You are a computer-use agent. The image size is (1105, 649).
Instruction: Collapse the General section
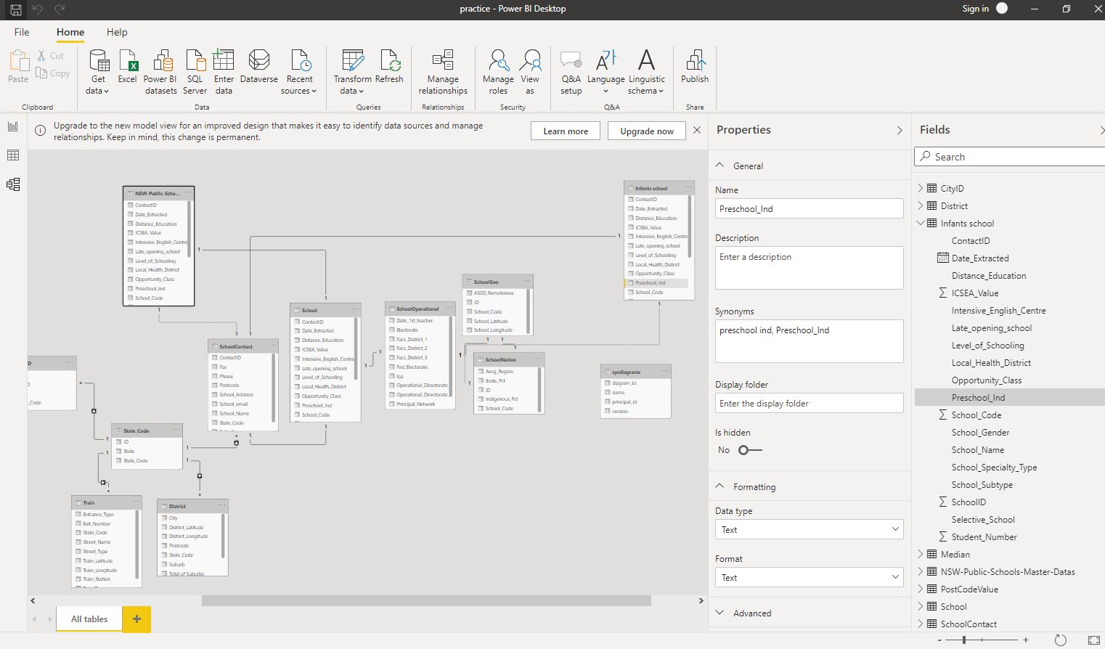click(x=720, y=166)
